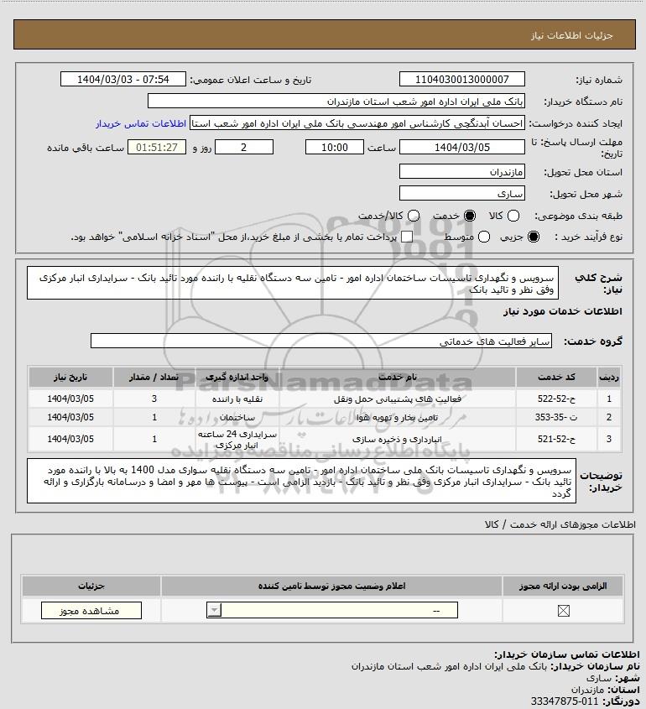Click the buyer organization name field
Viewport: 646px width, 709px height.
(336, 101)
